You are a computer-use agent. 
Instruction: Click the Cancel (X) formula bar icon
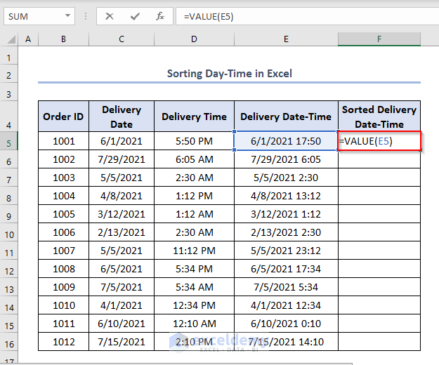pos(110,15)
